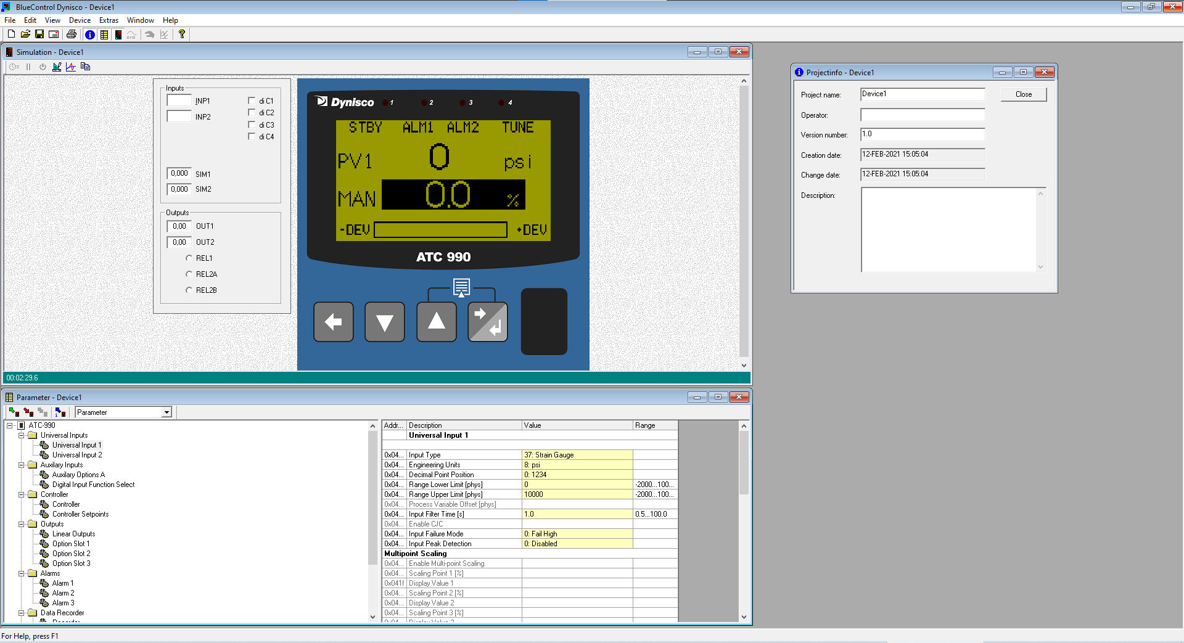This screenshot has width=1184, height=643.
Task: Click the Print toolbar icon
Action: click(72, 35)
